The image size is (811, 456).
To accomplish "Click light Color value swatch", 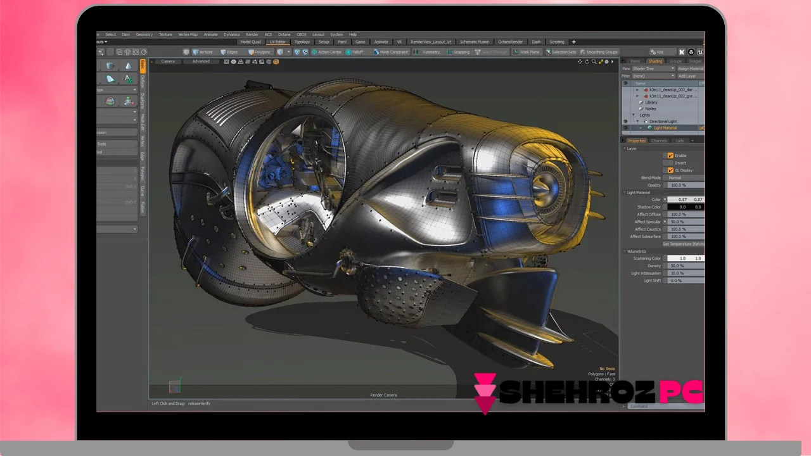I will coord(685,199).
